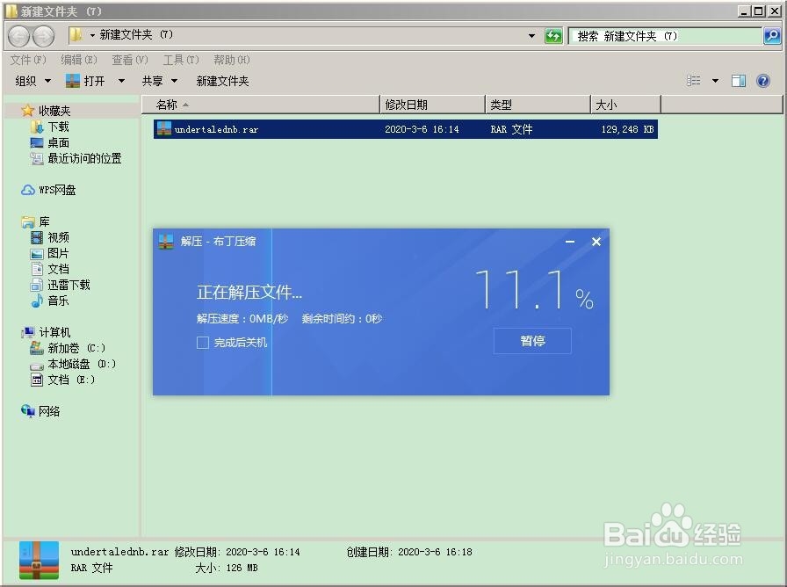Click the 129,248 KB size cell
787x587 pixels.
(x=627, y=129)
